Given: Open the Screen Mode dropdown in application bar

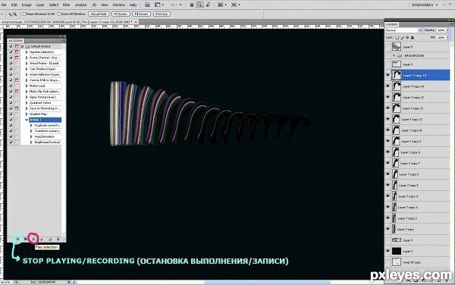Looking at the screenshot, I should [235, 5].
